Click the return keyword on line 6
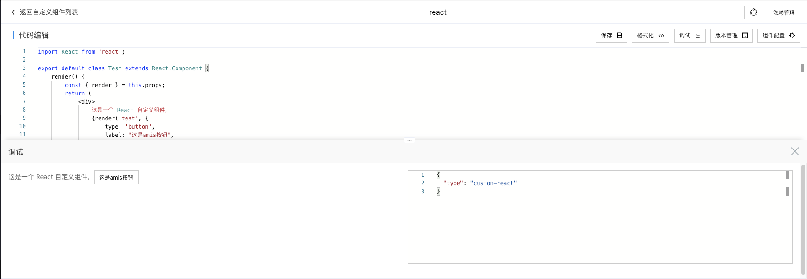807x279 pixels. point(75,93)
